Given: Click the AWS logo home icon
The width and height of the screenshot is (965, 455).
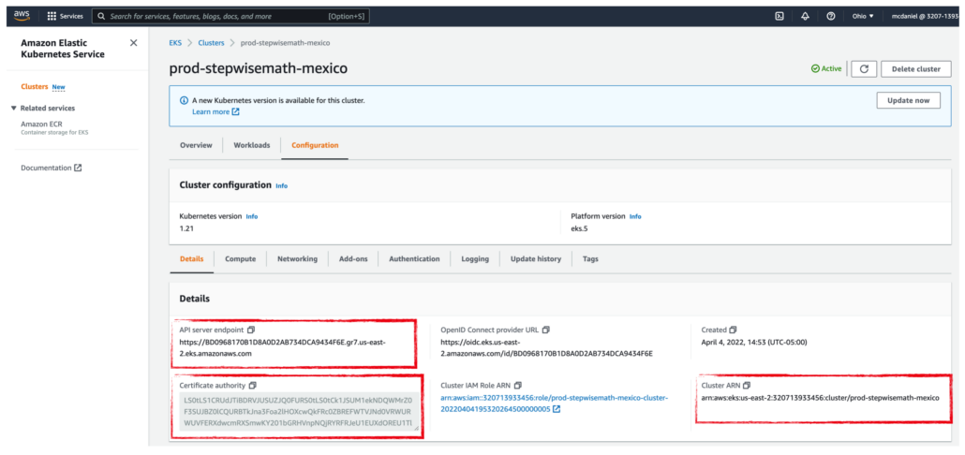Looking at the screenshot, I should (x=22, y=16).
